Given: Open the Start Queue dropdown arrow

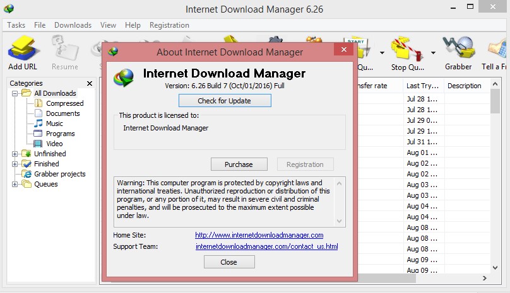Looking at the screenshot, I should click(382, 53).
